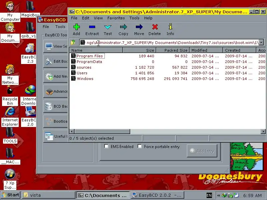Click the Add Entry button in EasyBCD
The width and height of the screenshot is (267, 200).
202,151
